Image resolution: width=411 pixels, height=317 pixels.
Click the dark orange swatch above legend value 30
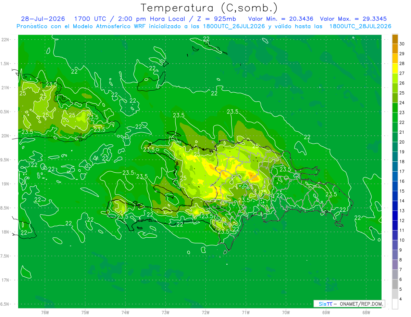point(395,39)
